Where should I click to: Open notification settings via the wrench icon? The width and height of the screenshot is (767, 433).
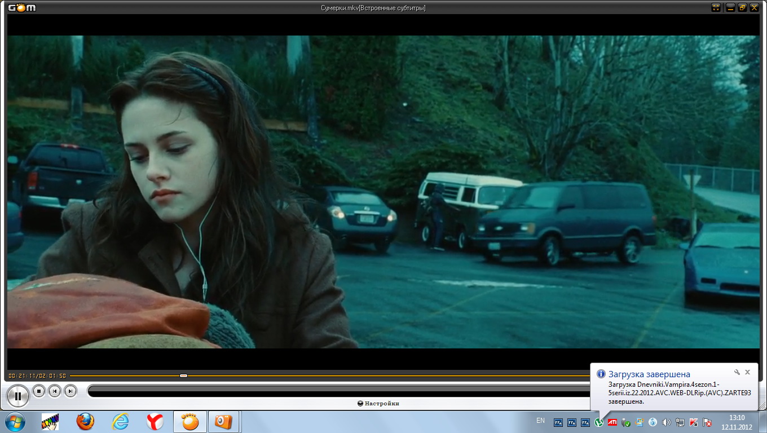(x=737, y=372)
